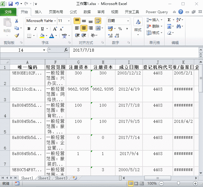203x187 pixels.
Task: Increase indent
Action: point(84,35)
